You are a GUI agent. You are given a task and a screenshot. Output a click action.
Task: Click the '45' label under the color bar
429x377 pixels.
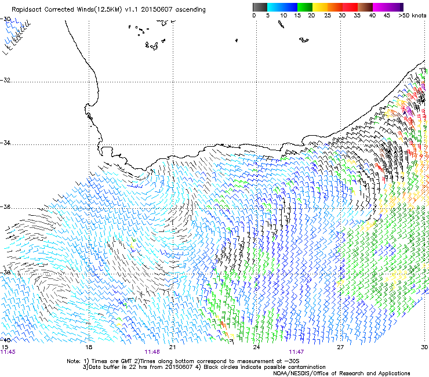pyautogui.click(x=387, y=16)
